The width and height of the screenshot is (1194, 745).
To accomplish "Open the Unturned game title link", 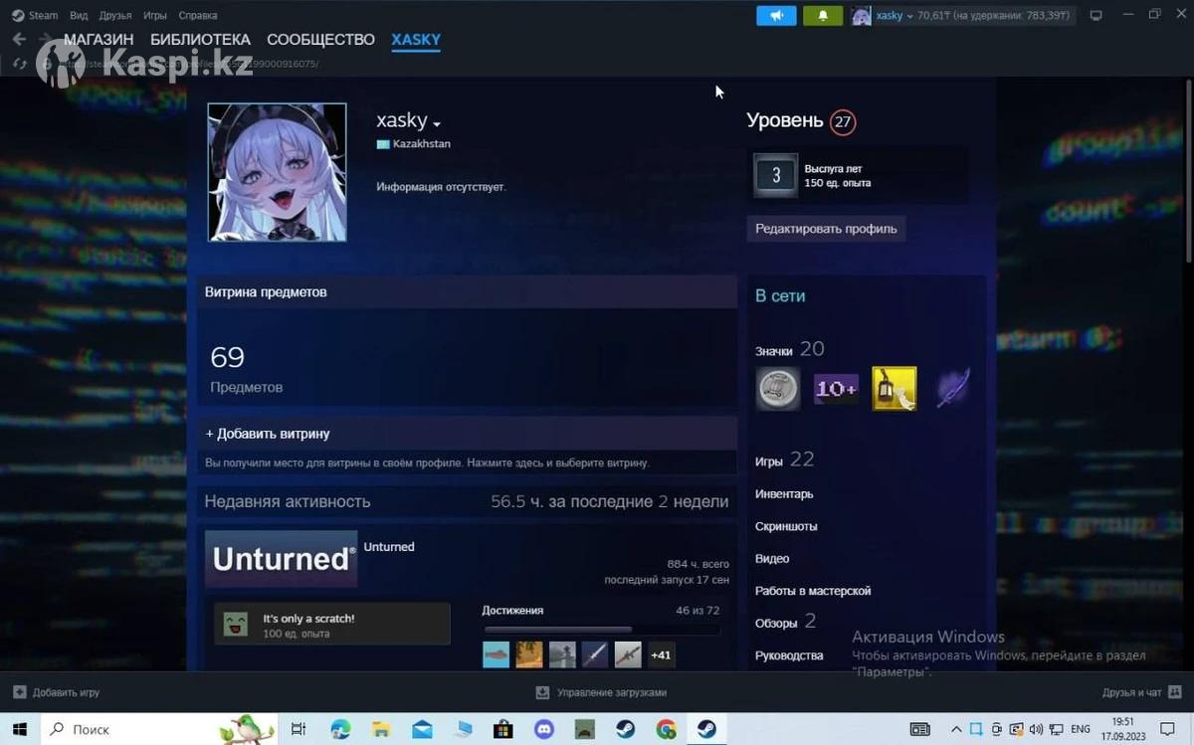I will pyautogui.click(x=389, y=547).
